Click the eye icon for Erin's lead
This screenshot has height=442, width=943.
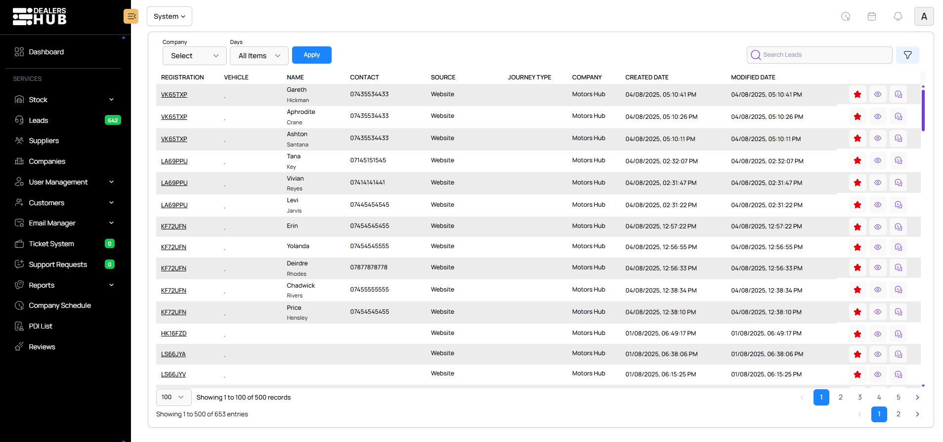(x=877, y=227)
